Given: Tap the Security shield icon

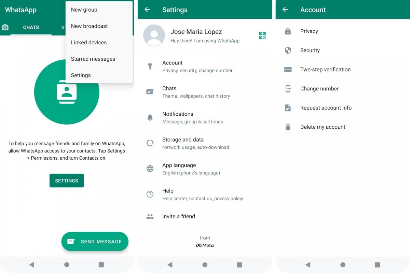Looking at the screenshot, I should pos(288,51).
